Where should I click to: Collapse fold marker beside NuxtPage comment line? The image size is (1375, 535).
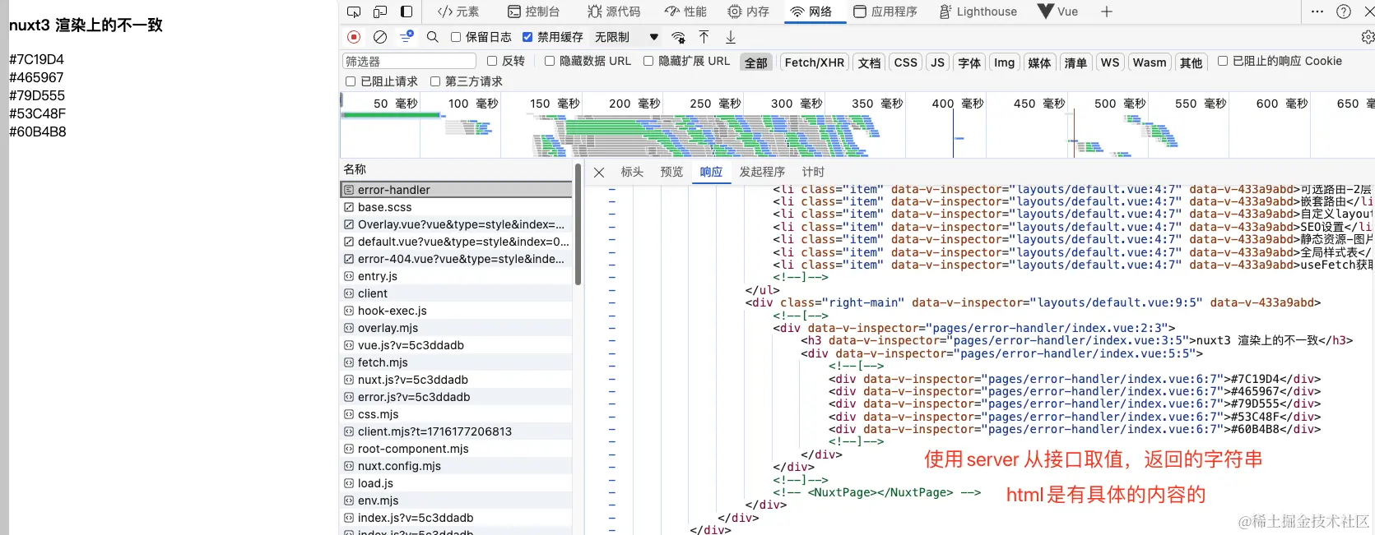[x=612, y=492]
